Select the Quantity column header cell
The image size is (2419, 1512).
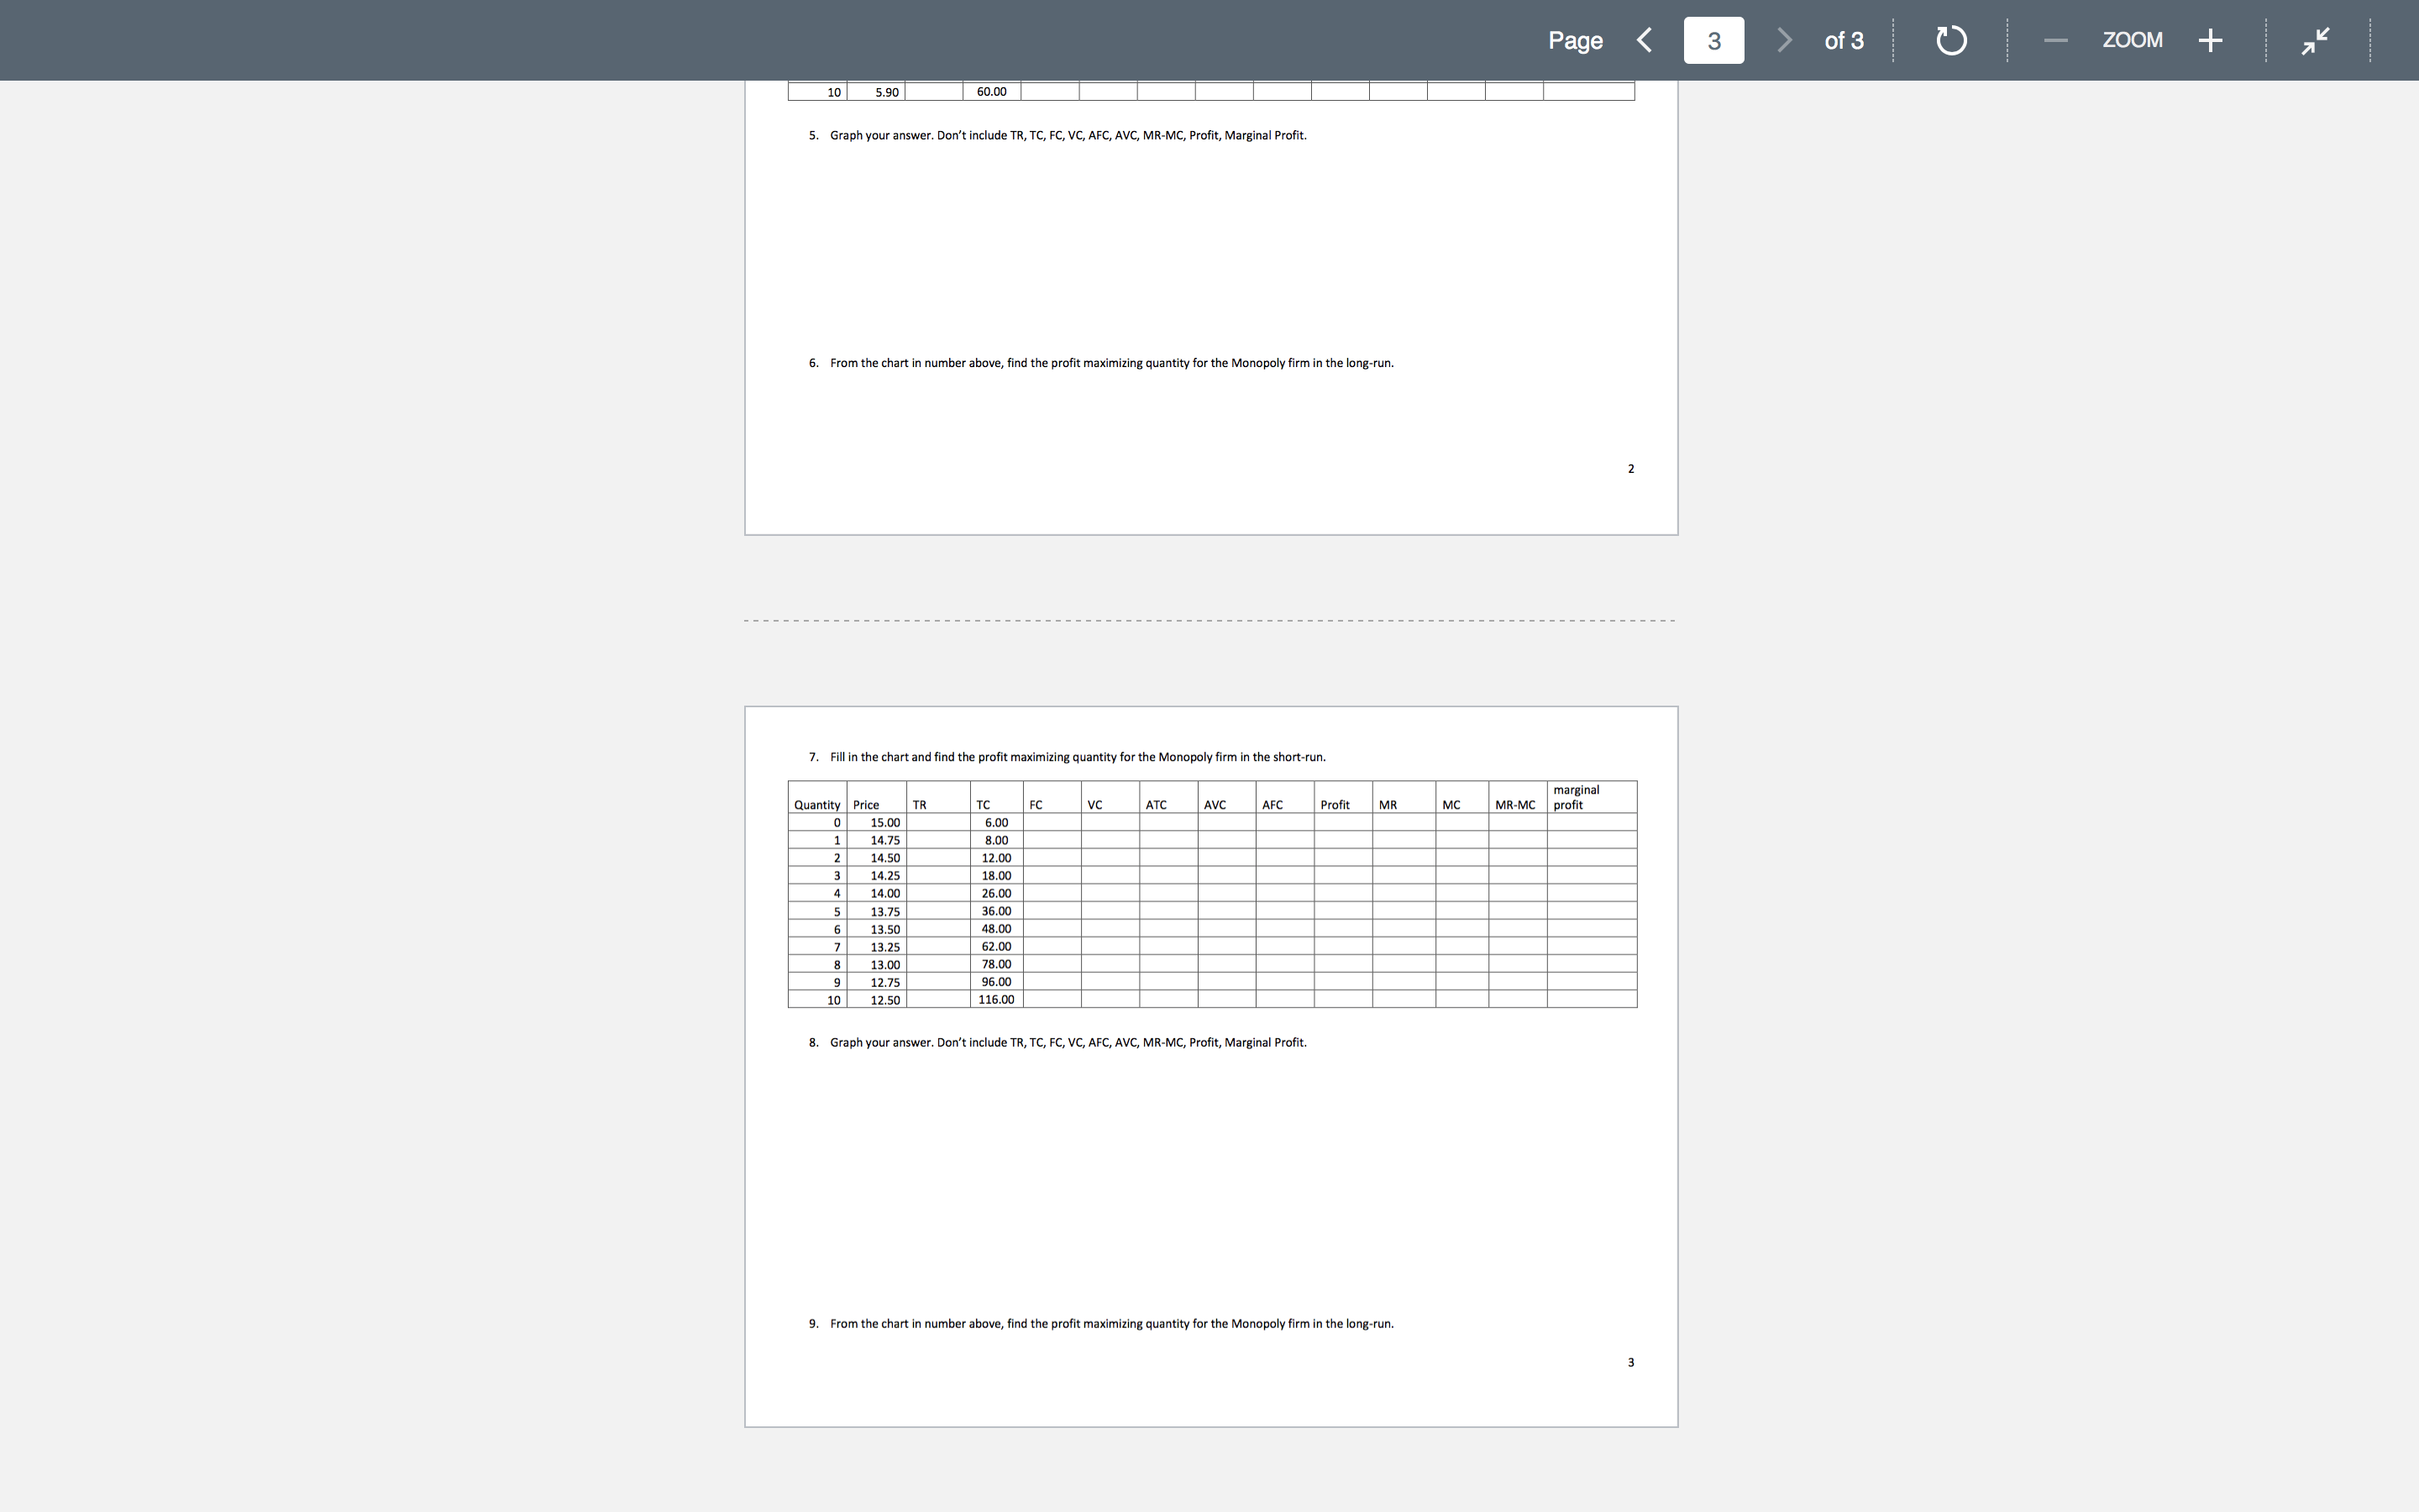coord(816,804)
